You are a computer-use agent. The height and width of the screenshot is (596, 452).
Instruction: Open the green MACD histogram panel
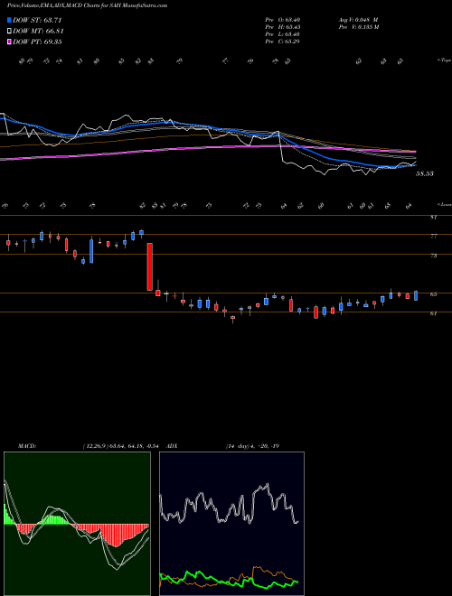tap(77, 524)
